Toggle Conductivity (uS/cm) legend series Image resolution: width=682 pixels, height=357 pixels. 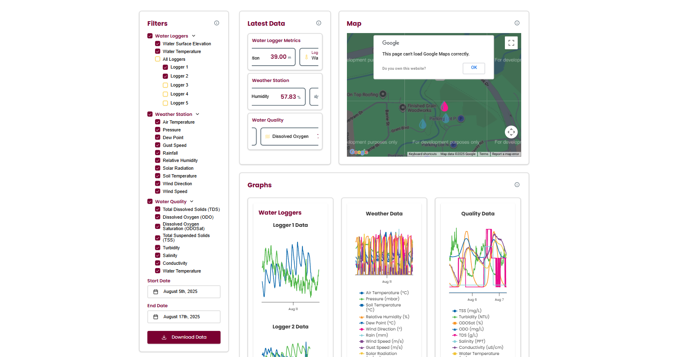click(x=478, y=348)
